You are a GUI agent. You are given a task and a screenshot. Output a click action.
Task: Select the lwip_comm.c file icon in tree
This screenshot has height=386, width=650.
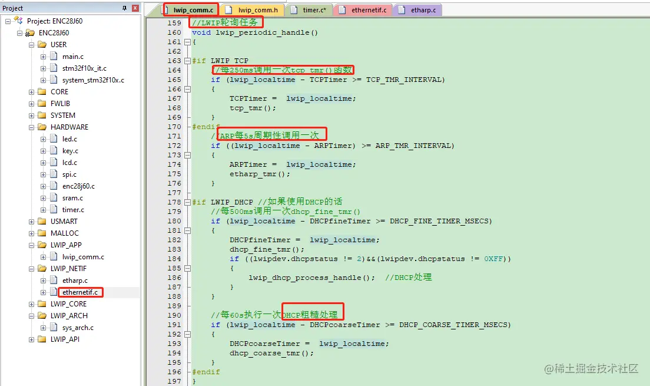pos(54,256)
